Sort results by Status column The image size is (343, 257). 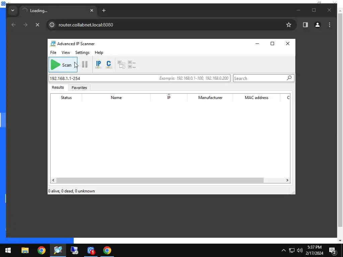coord(66,98)
